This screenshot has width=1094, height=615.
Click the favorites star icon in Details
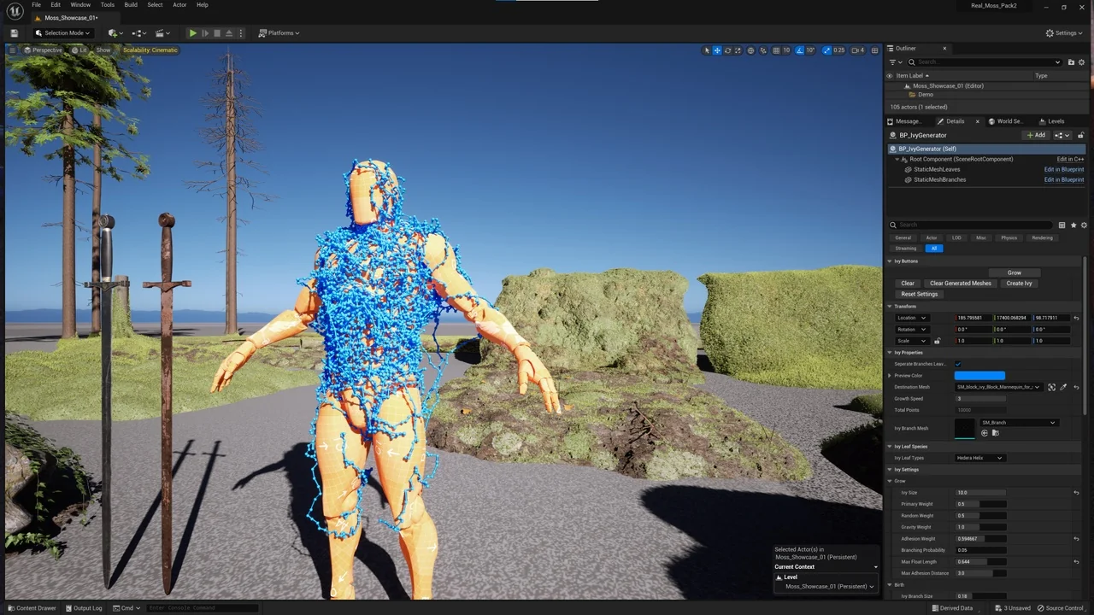1073,225
